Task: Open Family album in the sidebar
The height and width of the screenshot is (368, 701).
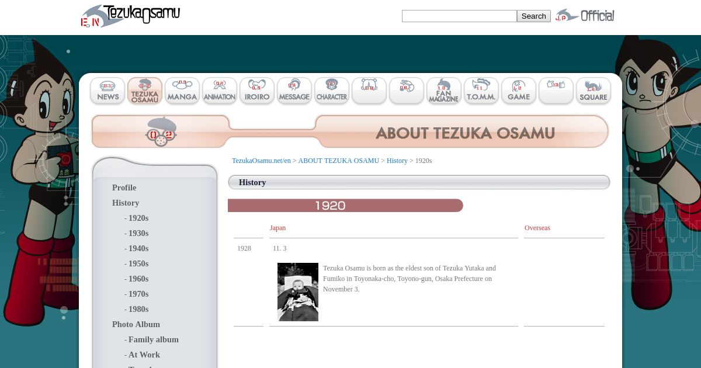Action: [154, 339]
